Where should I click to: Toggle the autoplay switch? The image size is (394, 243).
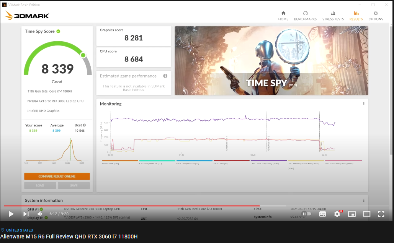[307, 214]
